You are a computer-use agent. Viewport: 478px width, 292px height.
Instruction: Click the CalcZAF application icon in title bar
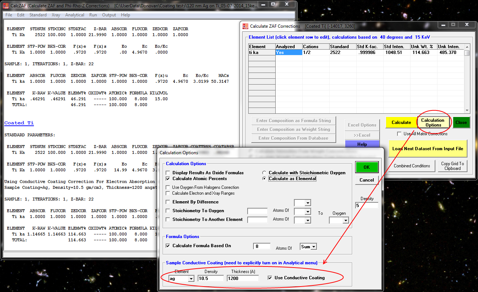[6, 6]
